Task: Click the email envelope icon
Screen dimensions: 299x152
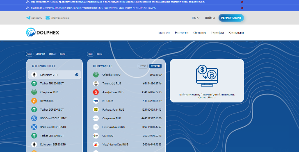Action: coord(48,18)
